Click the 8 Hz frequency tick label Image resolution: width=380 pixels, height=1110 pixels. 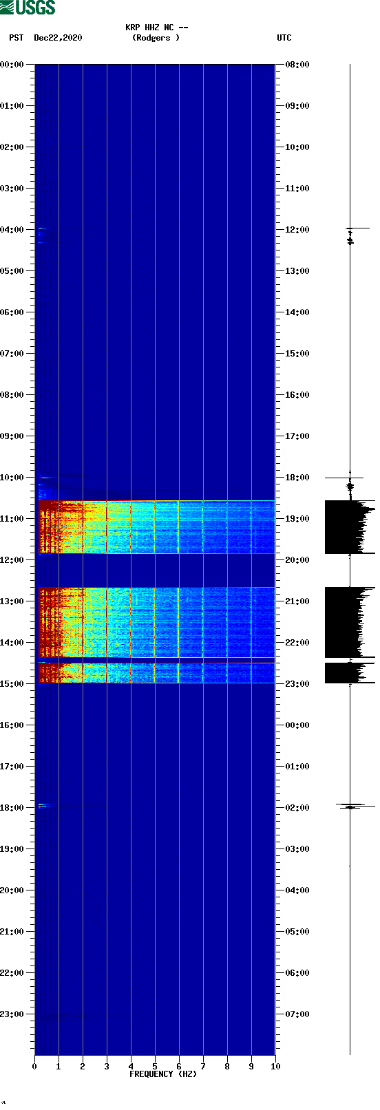227,1067
